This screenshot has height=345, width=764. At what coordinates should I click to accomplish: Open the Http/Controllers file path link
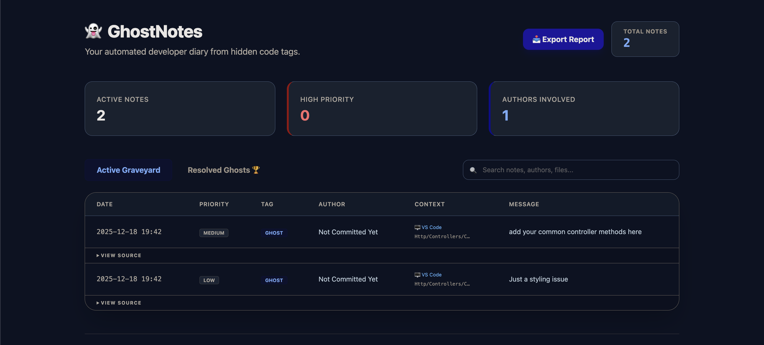click(x=442, y=236)
